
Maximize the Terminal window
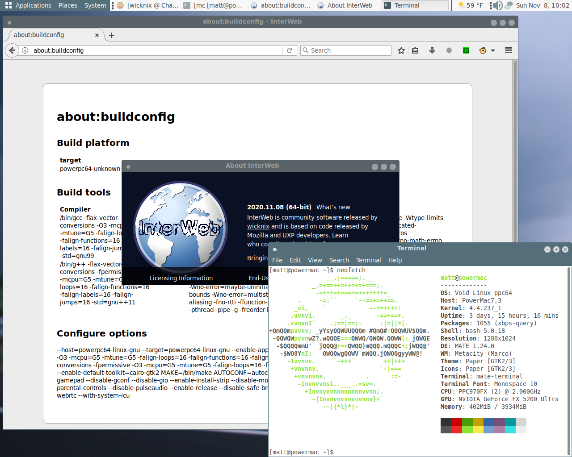[556, 249]
